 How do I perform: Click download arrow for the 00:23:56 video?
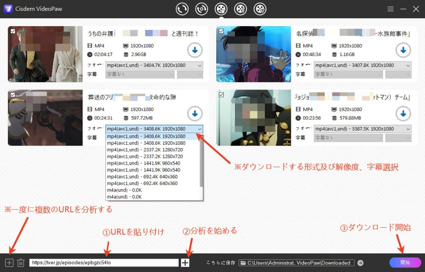point(402,114)
